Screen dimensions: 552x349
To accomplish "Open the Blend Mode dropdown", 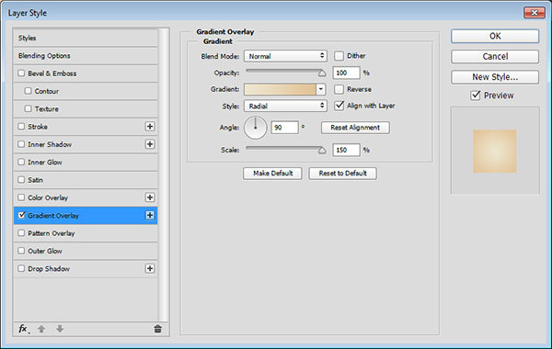I will click(285, 56).
